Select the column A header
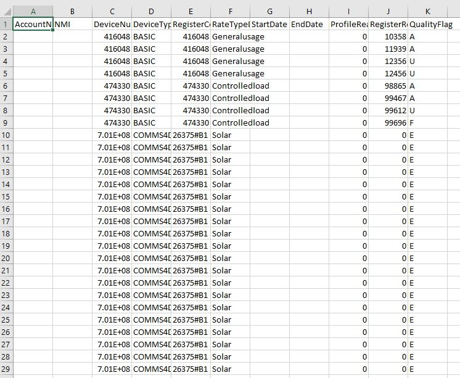460x378 pixels. (33, 10)
